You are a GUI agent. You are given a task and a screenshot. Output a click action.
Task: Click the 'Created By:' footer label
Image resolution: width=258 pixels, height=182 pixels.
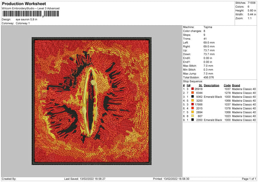[x=9, y=179]
